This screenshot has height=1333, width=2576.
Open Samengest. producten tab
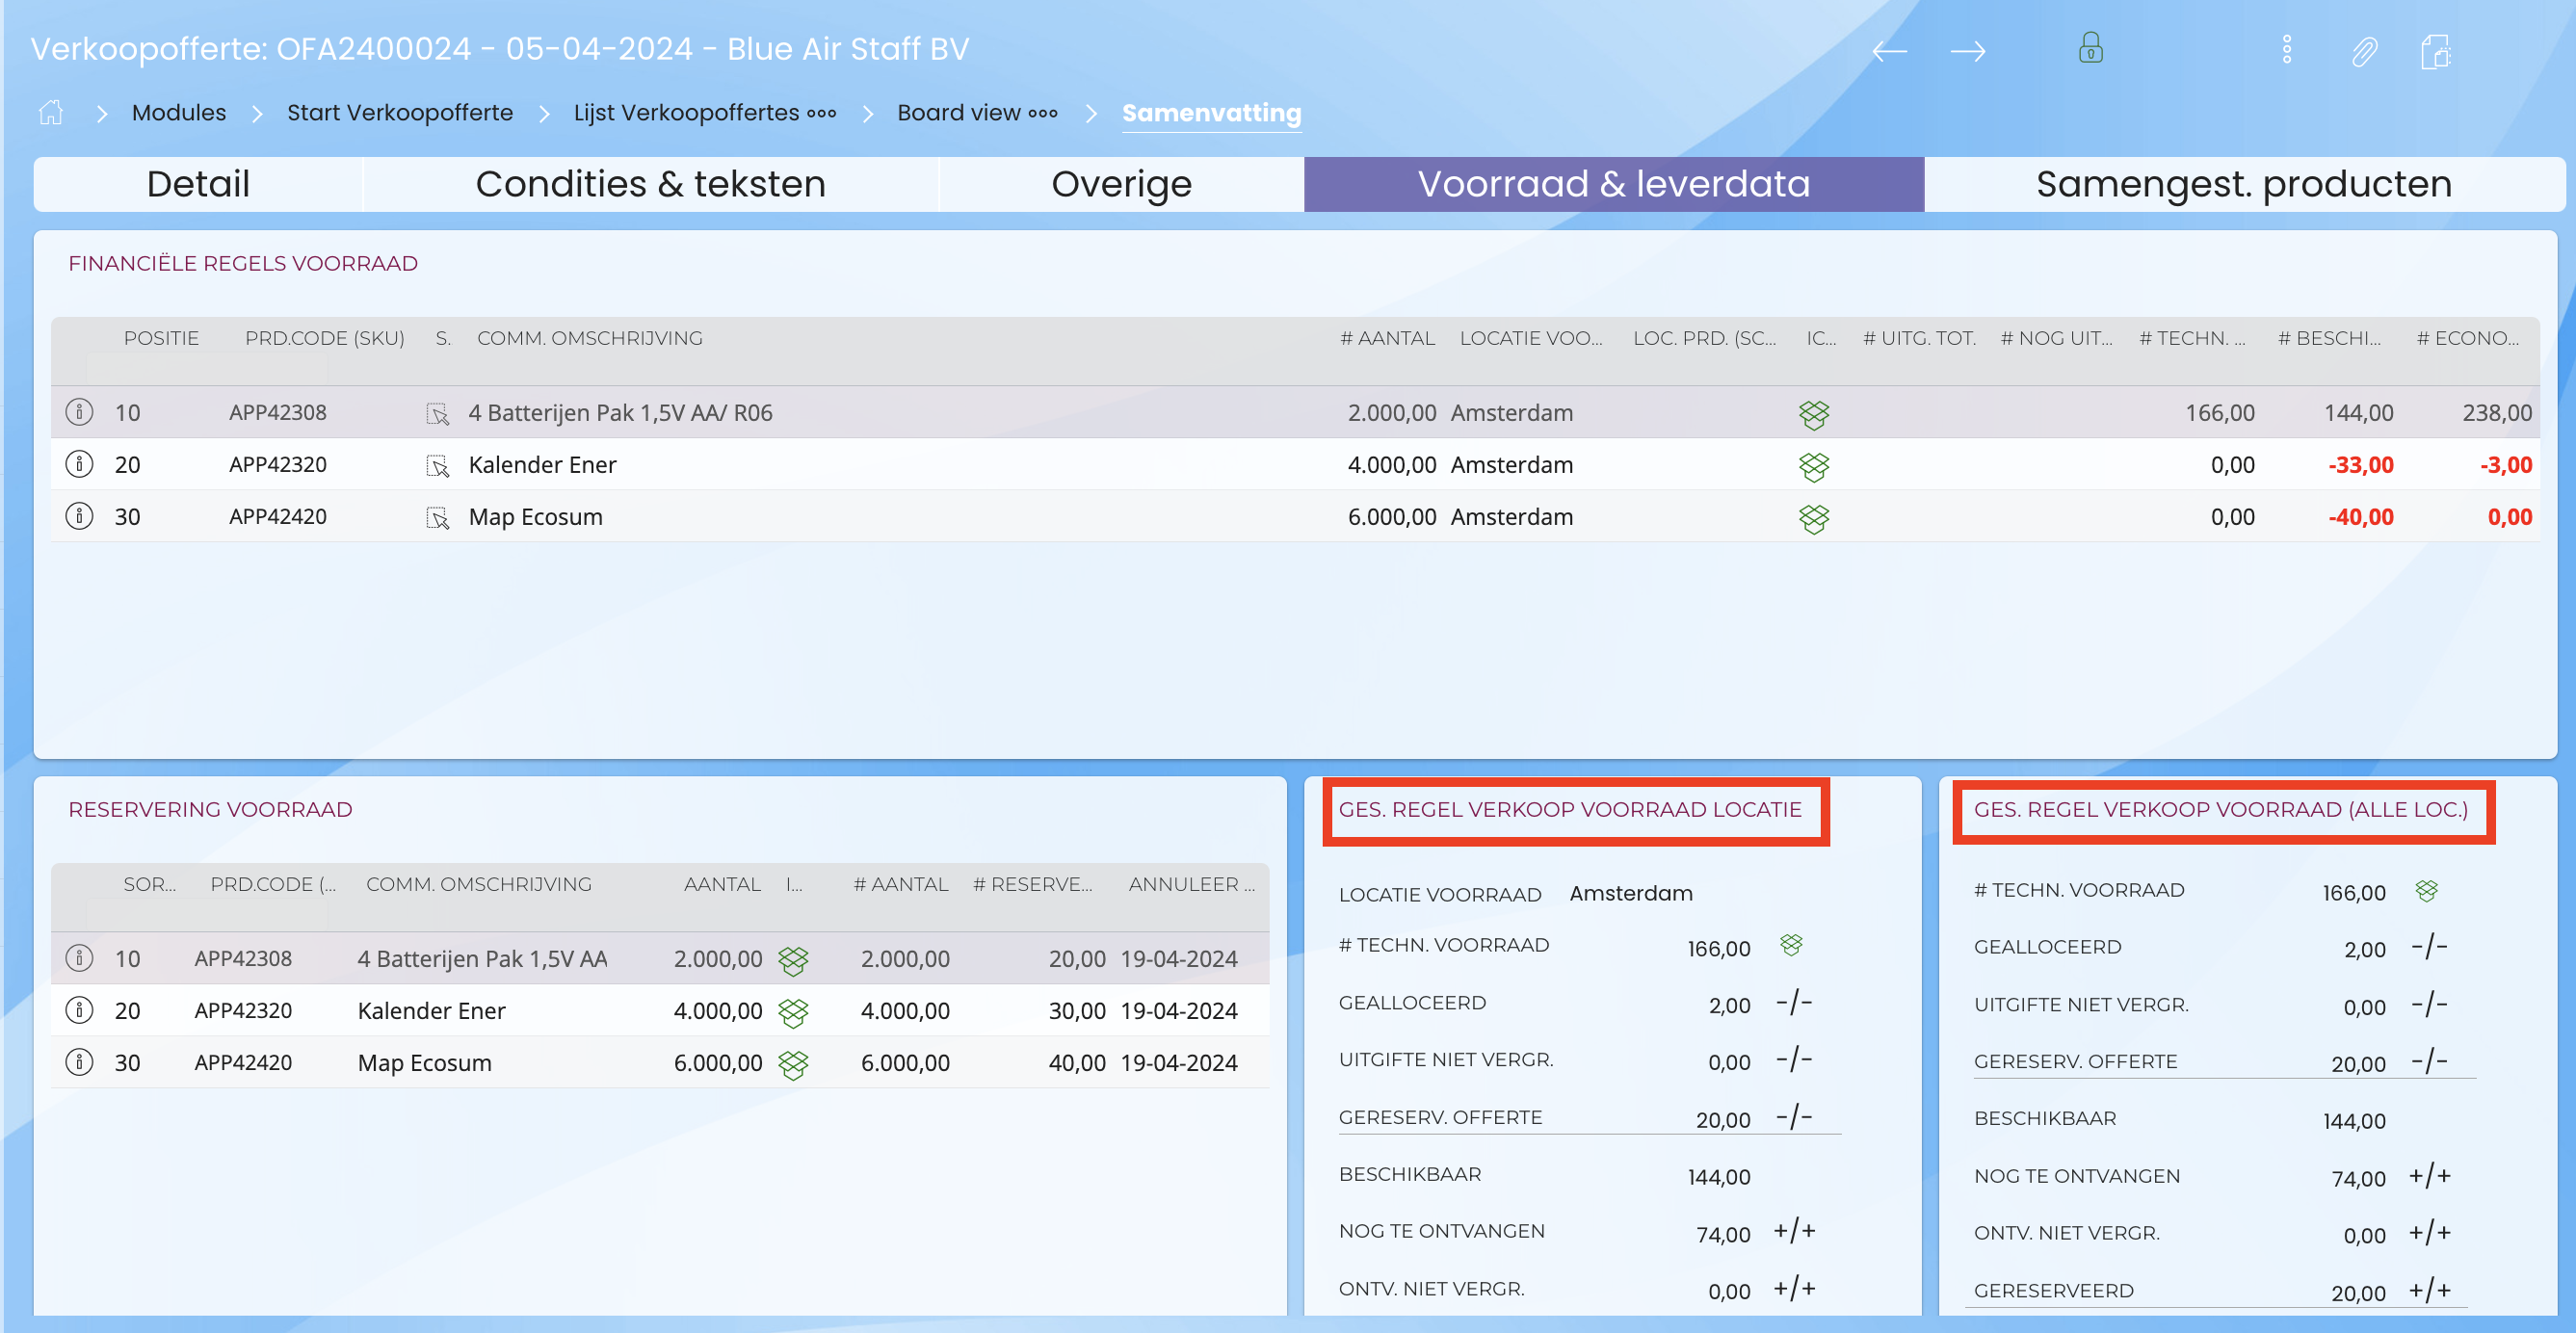[x=2244, y=184]
